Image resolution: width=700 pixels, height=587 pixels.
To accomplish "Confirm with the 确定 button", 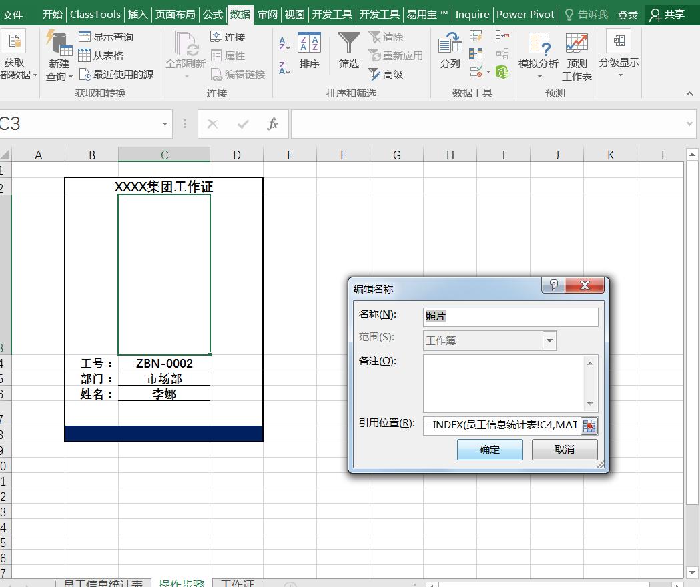I will (x=489, y=450).
